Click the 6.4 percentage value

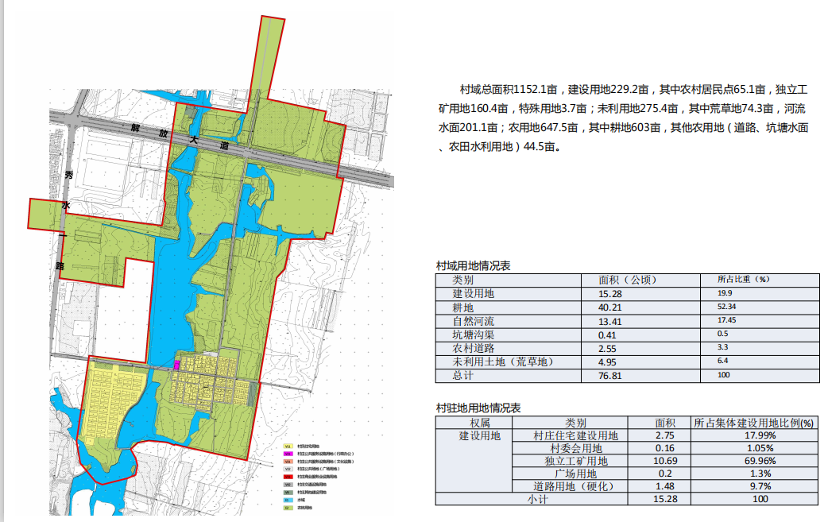(723, 361)
